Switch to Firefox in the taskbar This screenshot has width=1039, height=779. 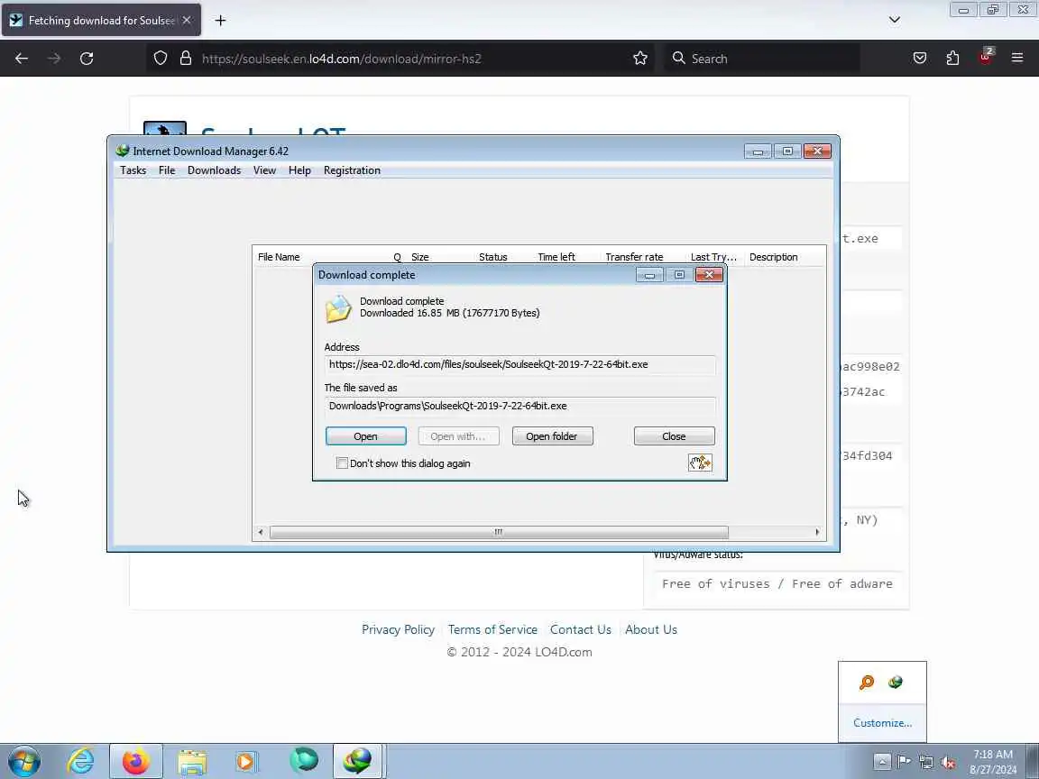coord(136,761)
